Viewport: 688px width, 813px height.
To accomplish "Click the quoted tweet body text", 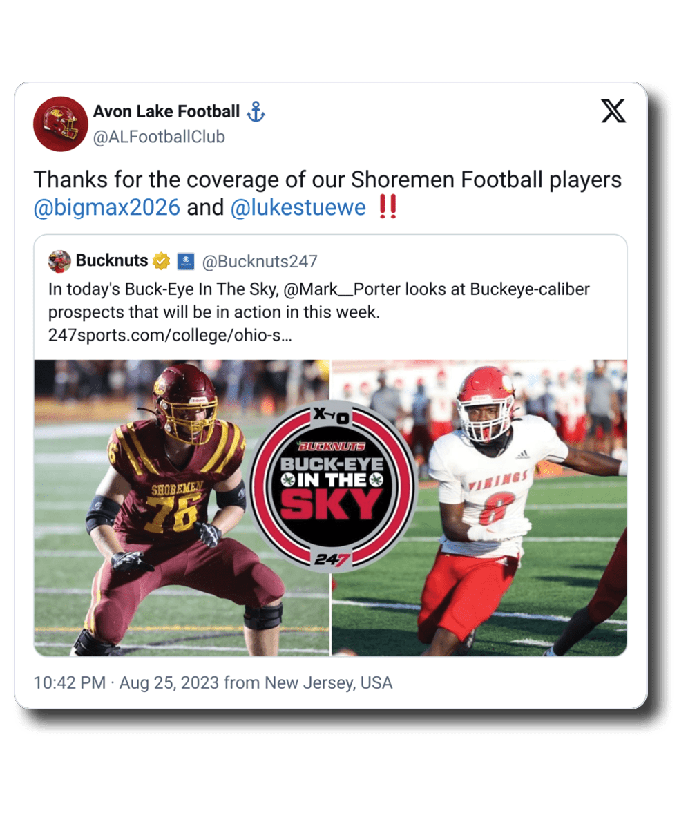I will coord(319,312).
